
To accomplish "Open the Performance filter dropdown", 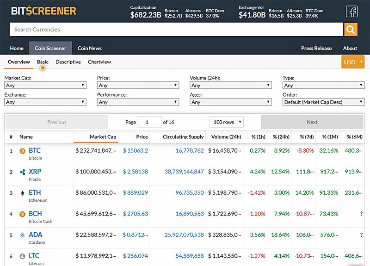I will [x=138, y=102].
